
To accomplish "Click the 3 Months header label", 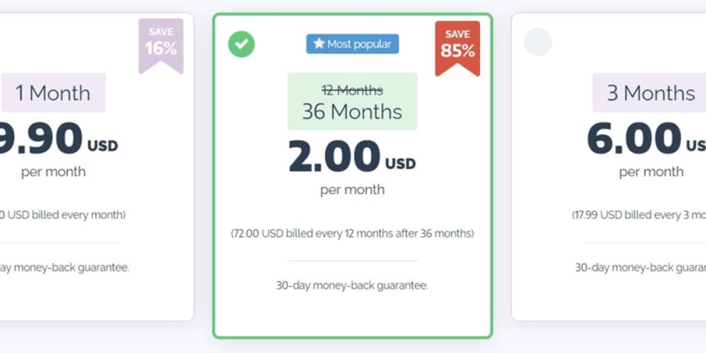I will coord(650,93).
